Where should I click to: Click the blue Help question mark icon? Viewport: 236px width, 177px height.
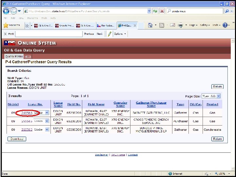pyautogui.click(x=225, y=25)
